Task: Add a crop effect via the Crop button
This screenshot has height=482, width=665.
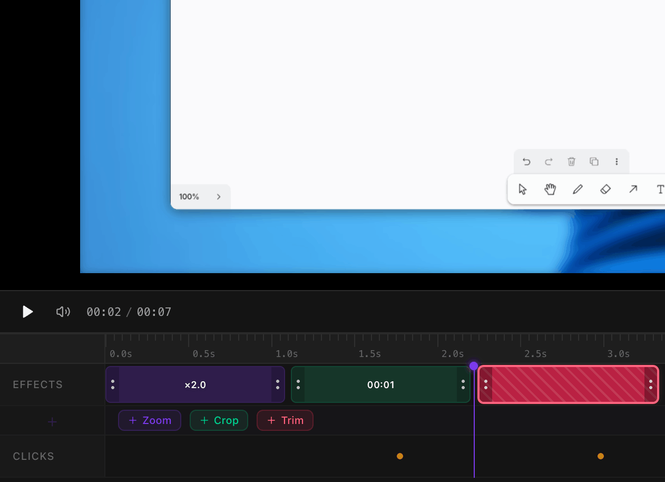Action: point(219,420)
